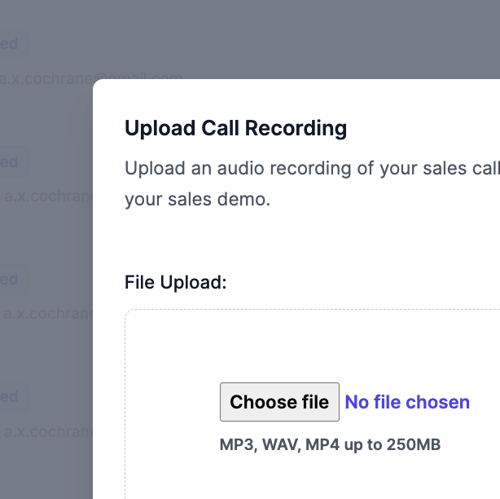Click the bottom dimmed status badge on the left
This screenshot has height=499, width=500.
(9, 397)
